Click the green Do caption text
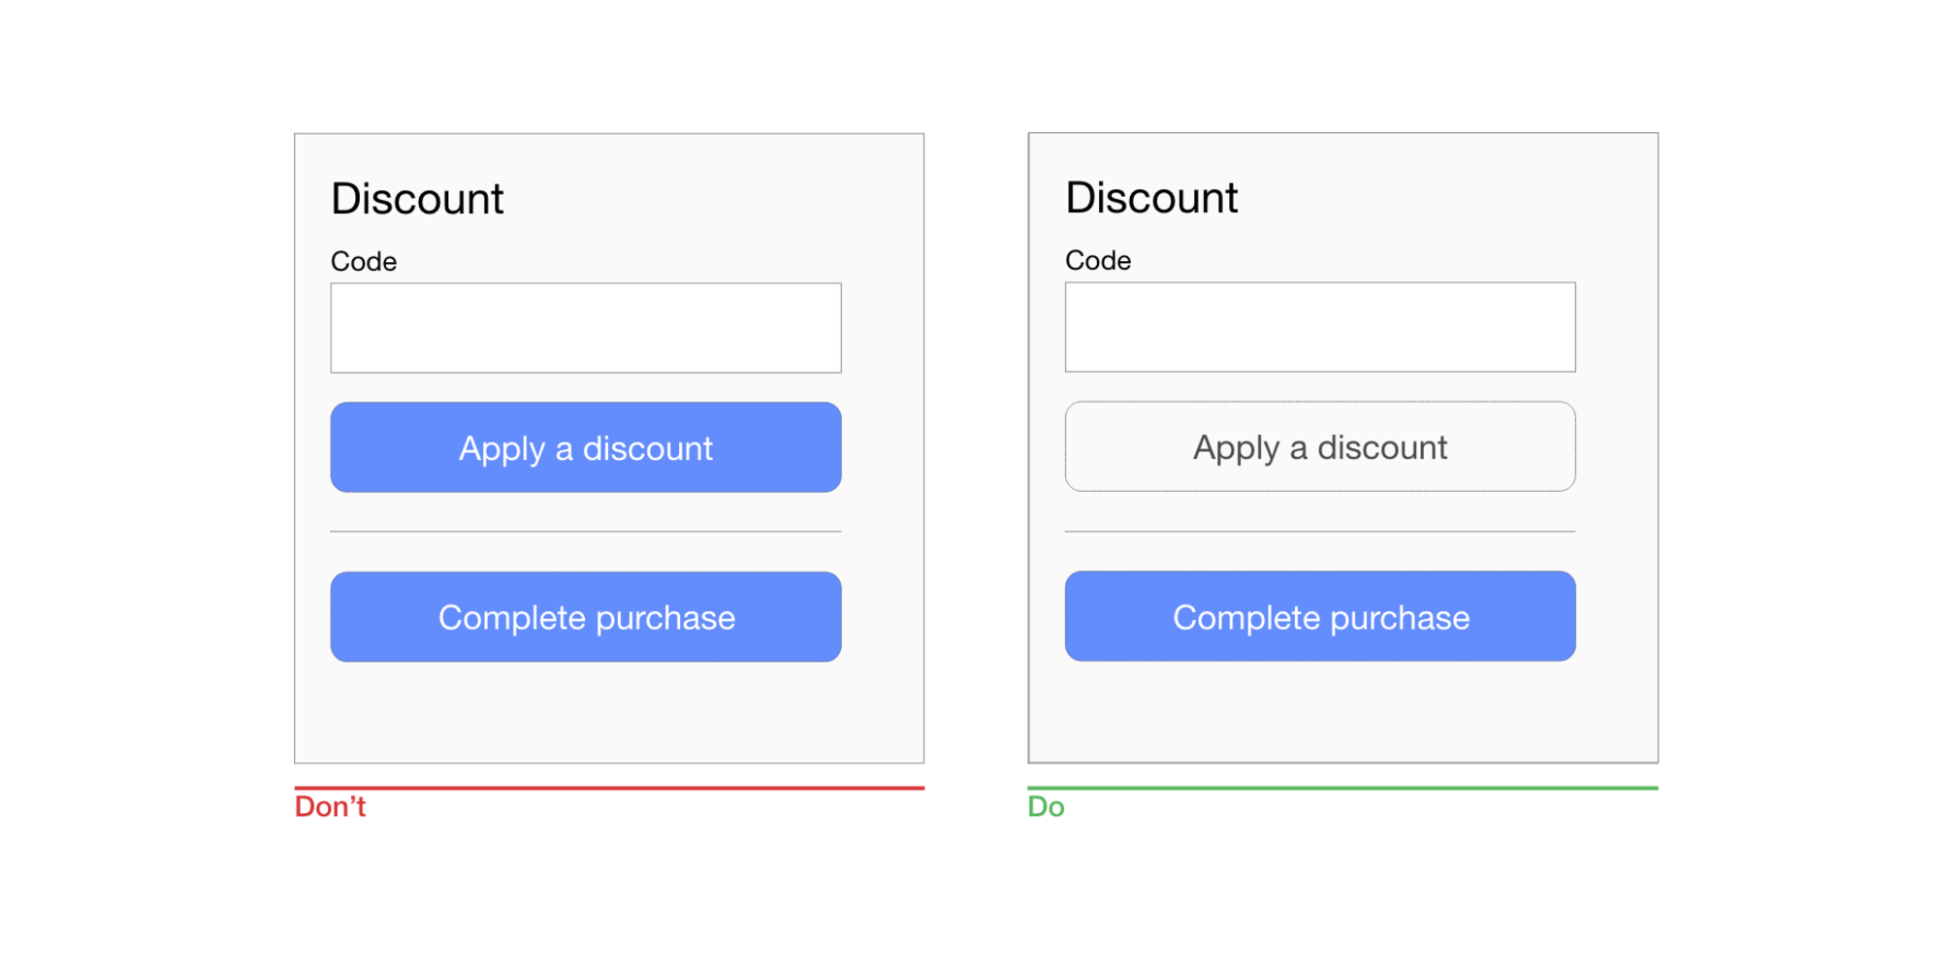Viewport: 1940px width, 975px height. (x=1046, y=807)
